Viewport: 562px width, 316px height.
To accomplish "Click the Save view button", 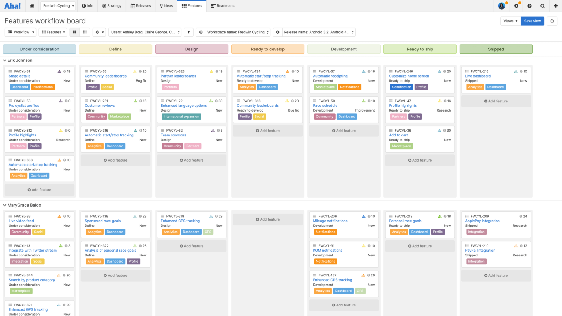I will [532, 21].
